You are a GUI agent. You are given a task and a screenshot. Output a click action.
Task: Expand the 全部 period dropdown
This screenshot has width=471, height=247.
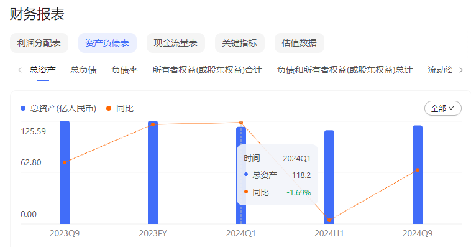443,108
